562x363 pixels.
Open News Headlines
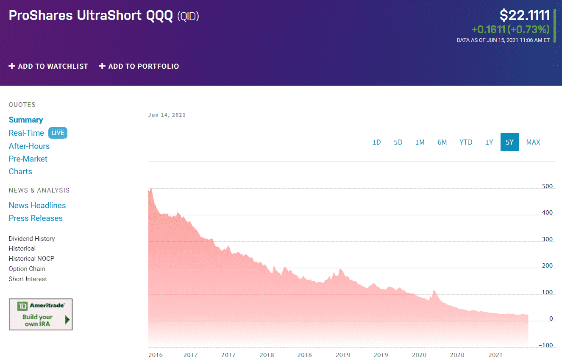[x=37, y=205]
